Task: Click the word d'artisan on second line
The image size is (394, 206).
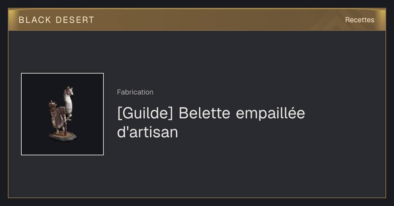Action: point(147,132)
